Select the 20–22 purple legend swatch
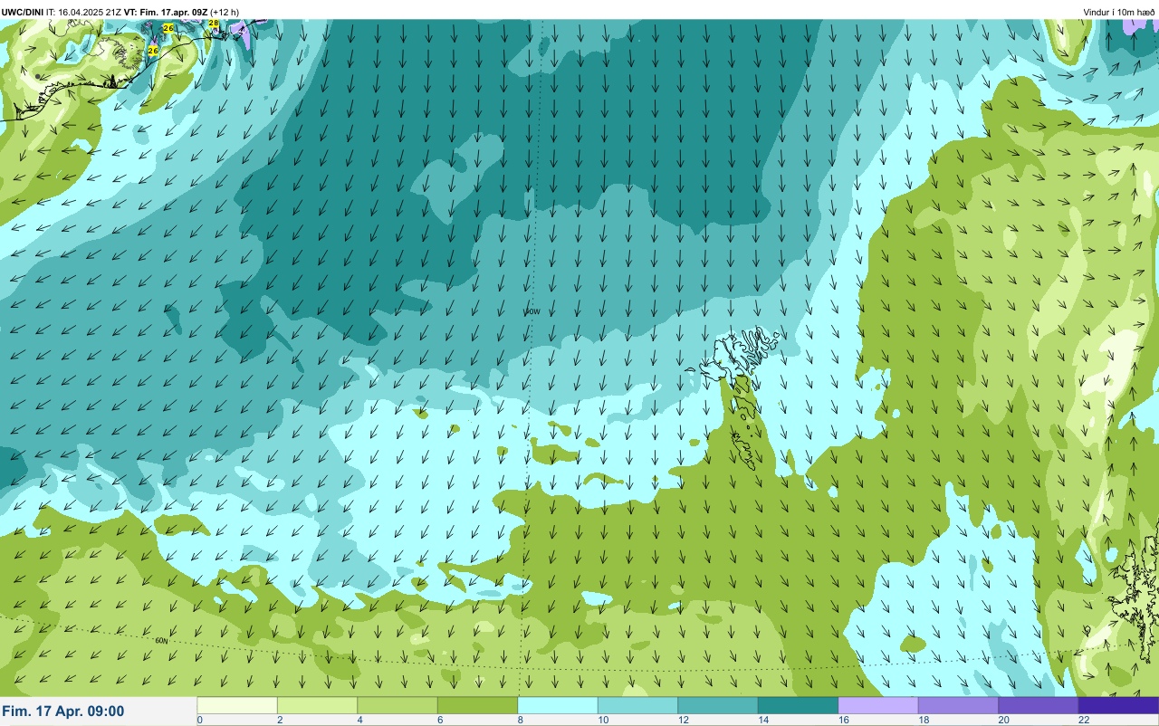Screen dimensions: 1159x726 pyautogui.click(x=1039, y=705)
